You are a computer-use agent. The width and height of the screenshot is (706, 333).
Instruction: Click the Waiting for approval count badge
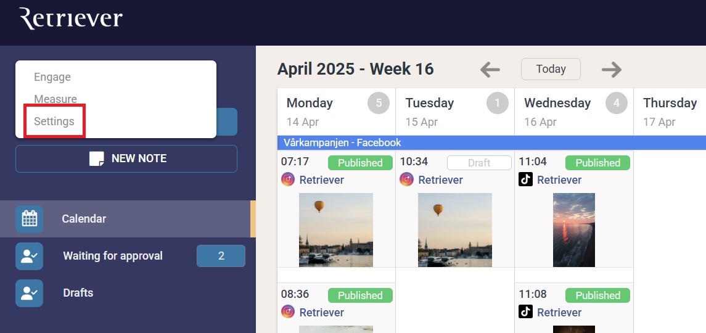point(221,256)
